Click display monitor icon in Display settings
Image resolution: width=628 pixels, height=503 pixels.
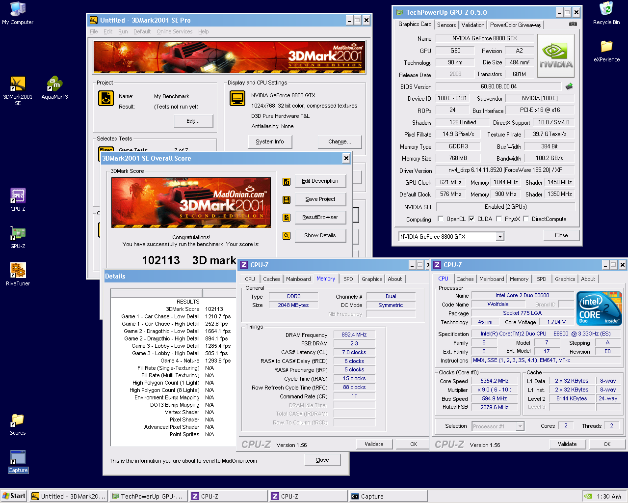click(237, 98)
